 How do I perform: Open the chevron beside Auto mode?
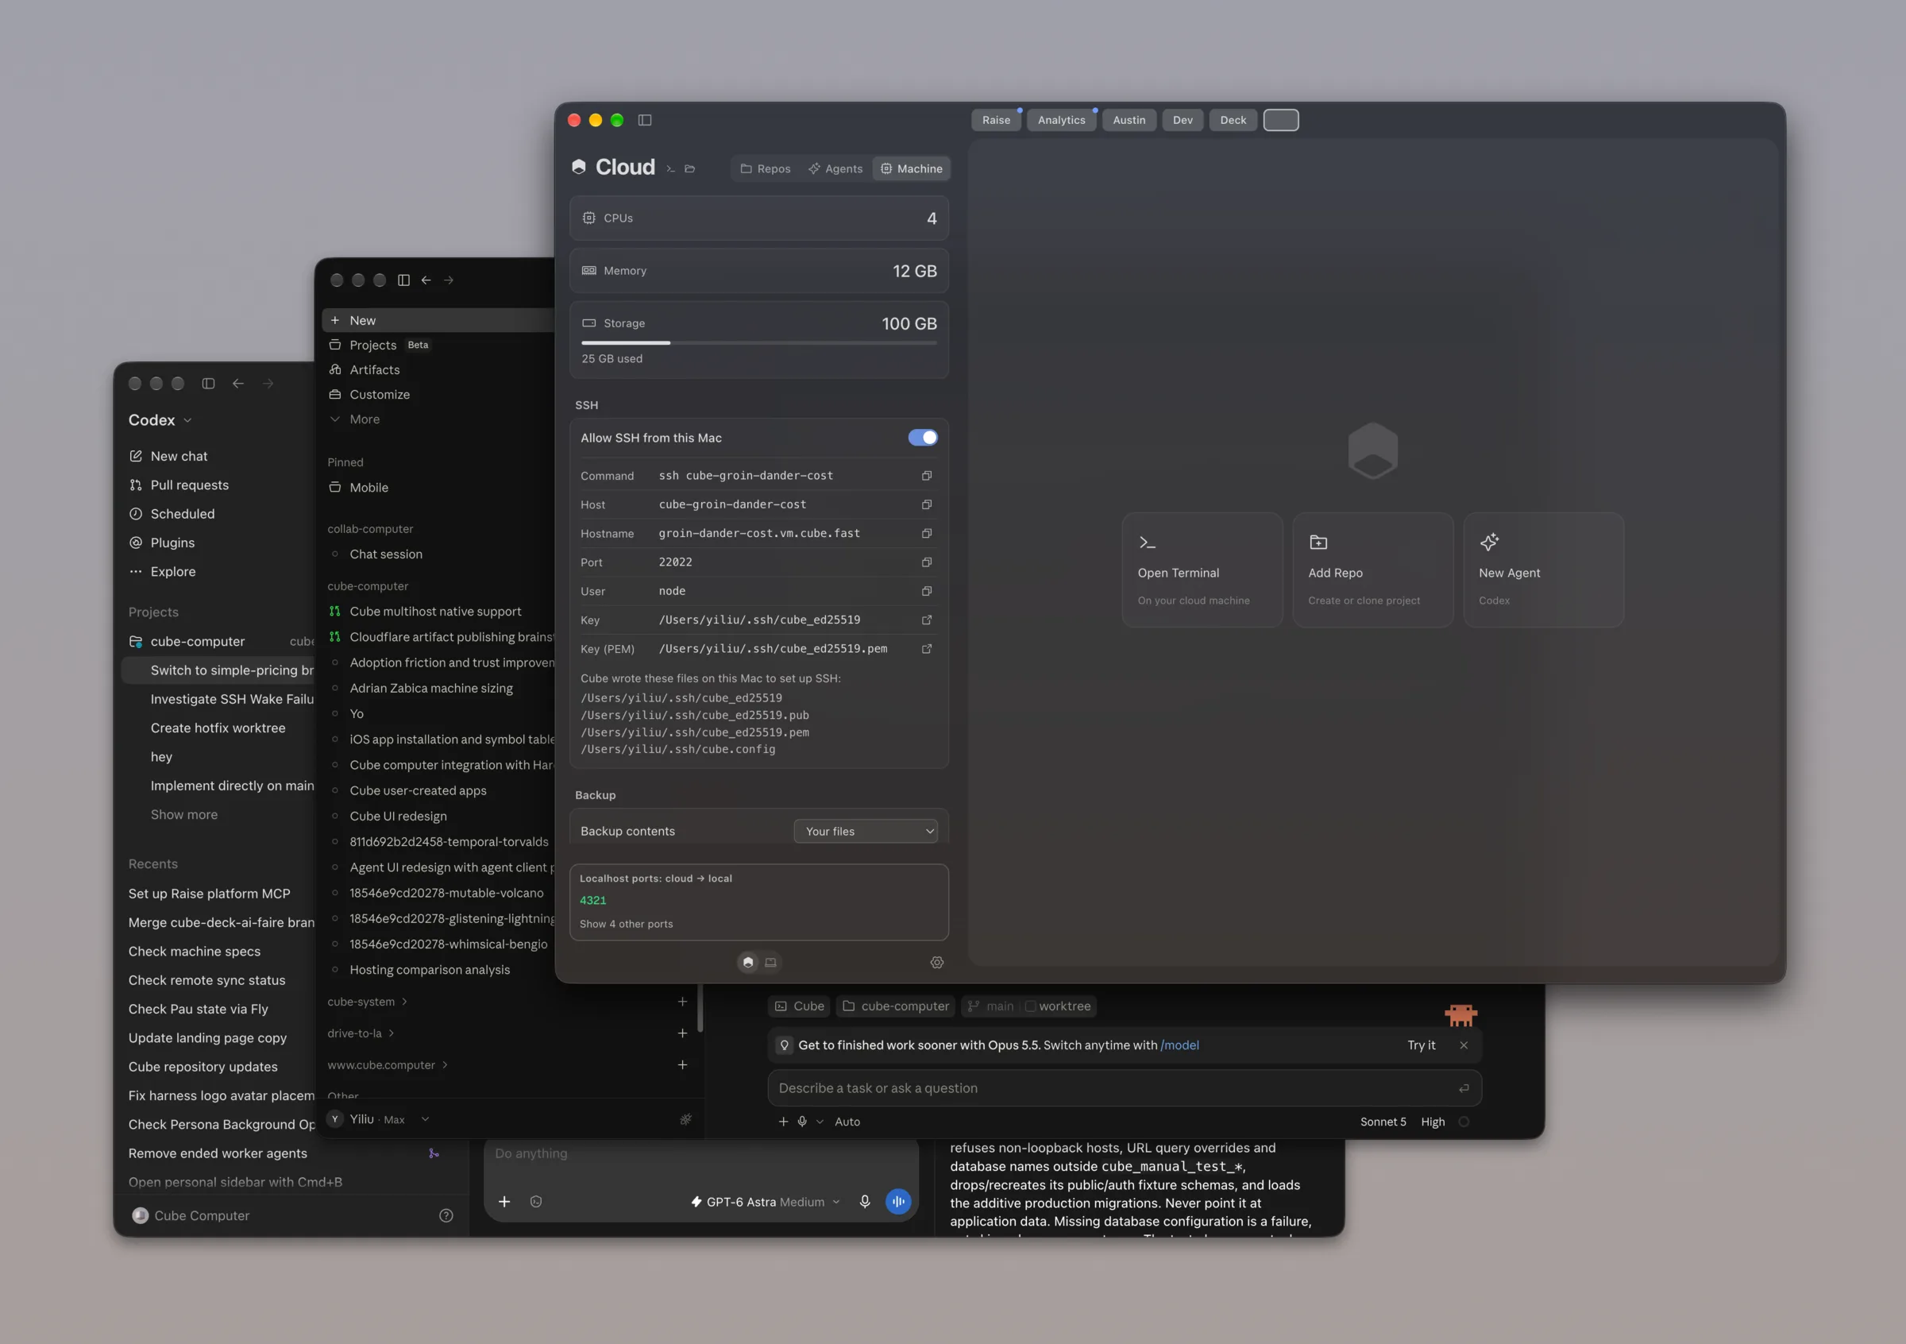(x=820, y=1122)
